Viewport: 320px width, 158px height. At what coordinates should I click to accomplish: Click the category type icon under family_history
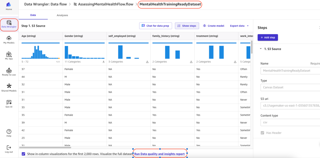click(191, 62)
